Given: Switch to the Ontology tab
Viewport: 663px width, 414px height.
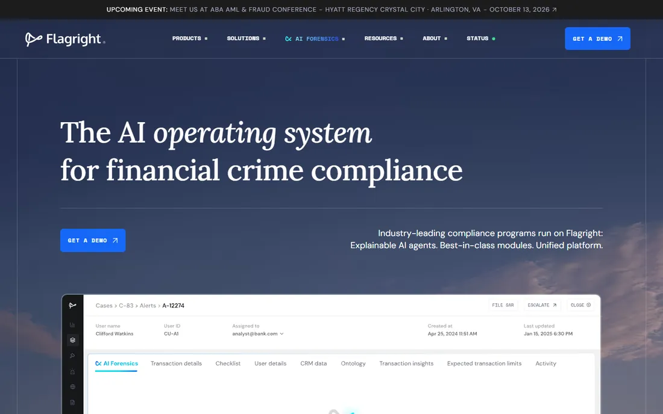Looking at the screenshot, I should [353, 363].
